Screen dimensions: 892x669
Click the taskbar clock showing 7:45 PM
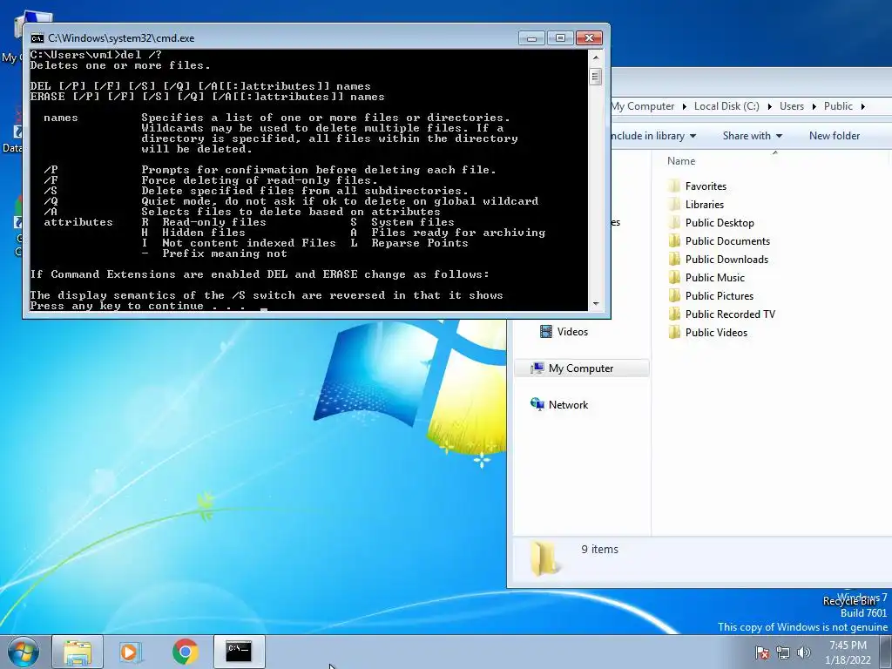(x=848, y=645)
